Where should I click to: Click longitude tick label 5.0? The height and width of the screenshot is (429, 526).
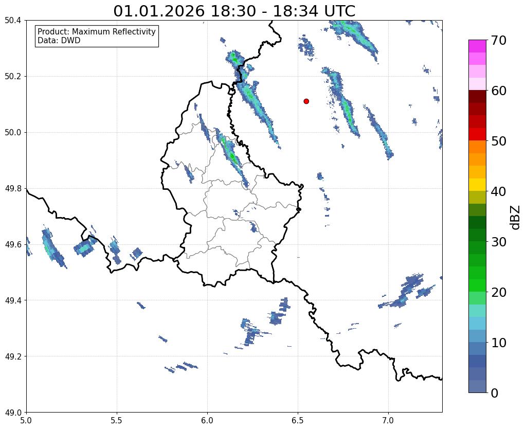click(26, 420)
